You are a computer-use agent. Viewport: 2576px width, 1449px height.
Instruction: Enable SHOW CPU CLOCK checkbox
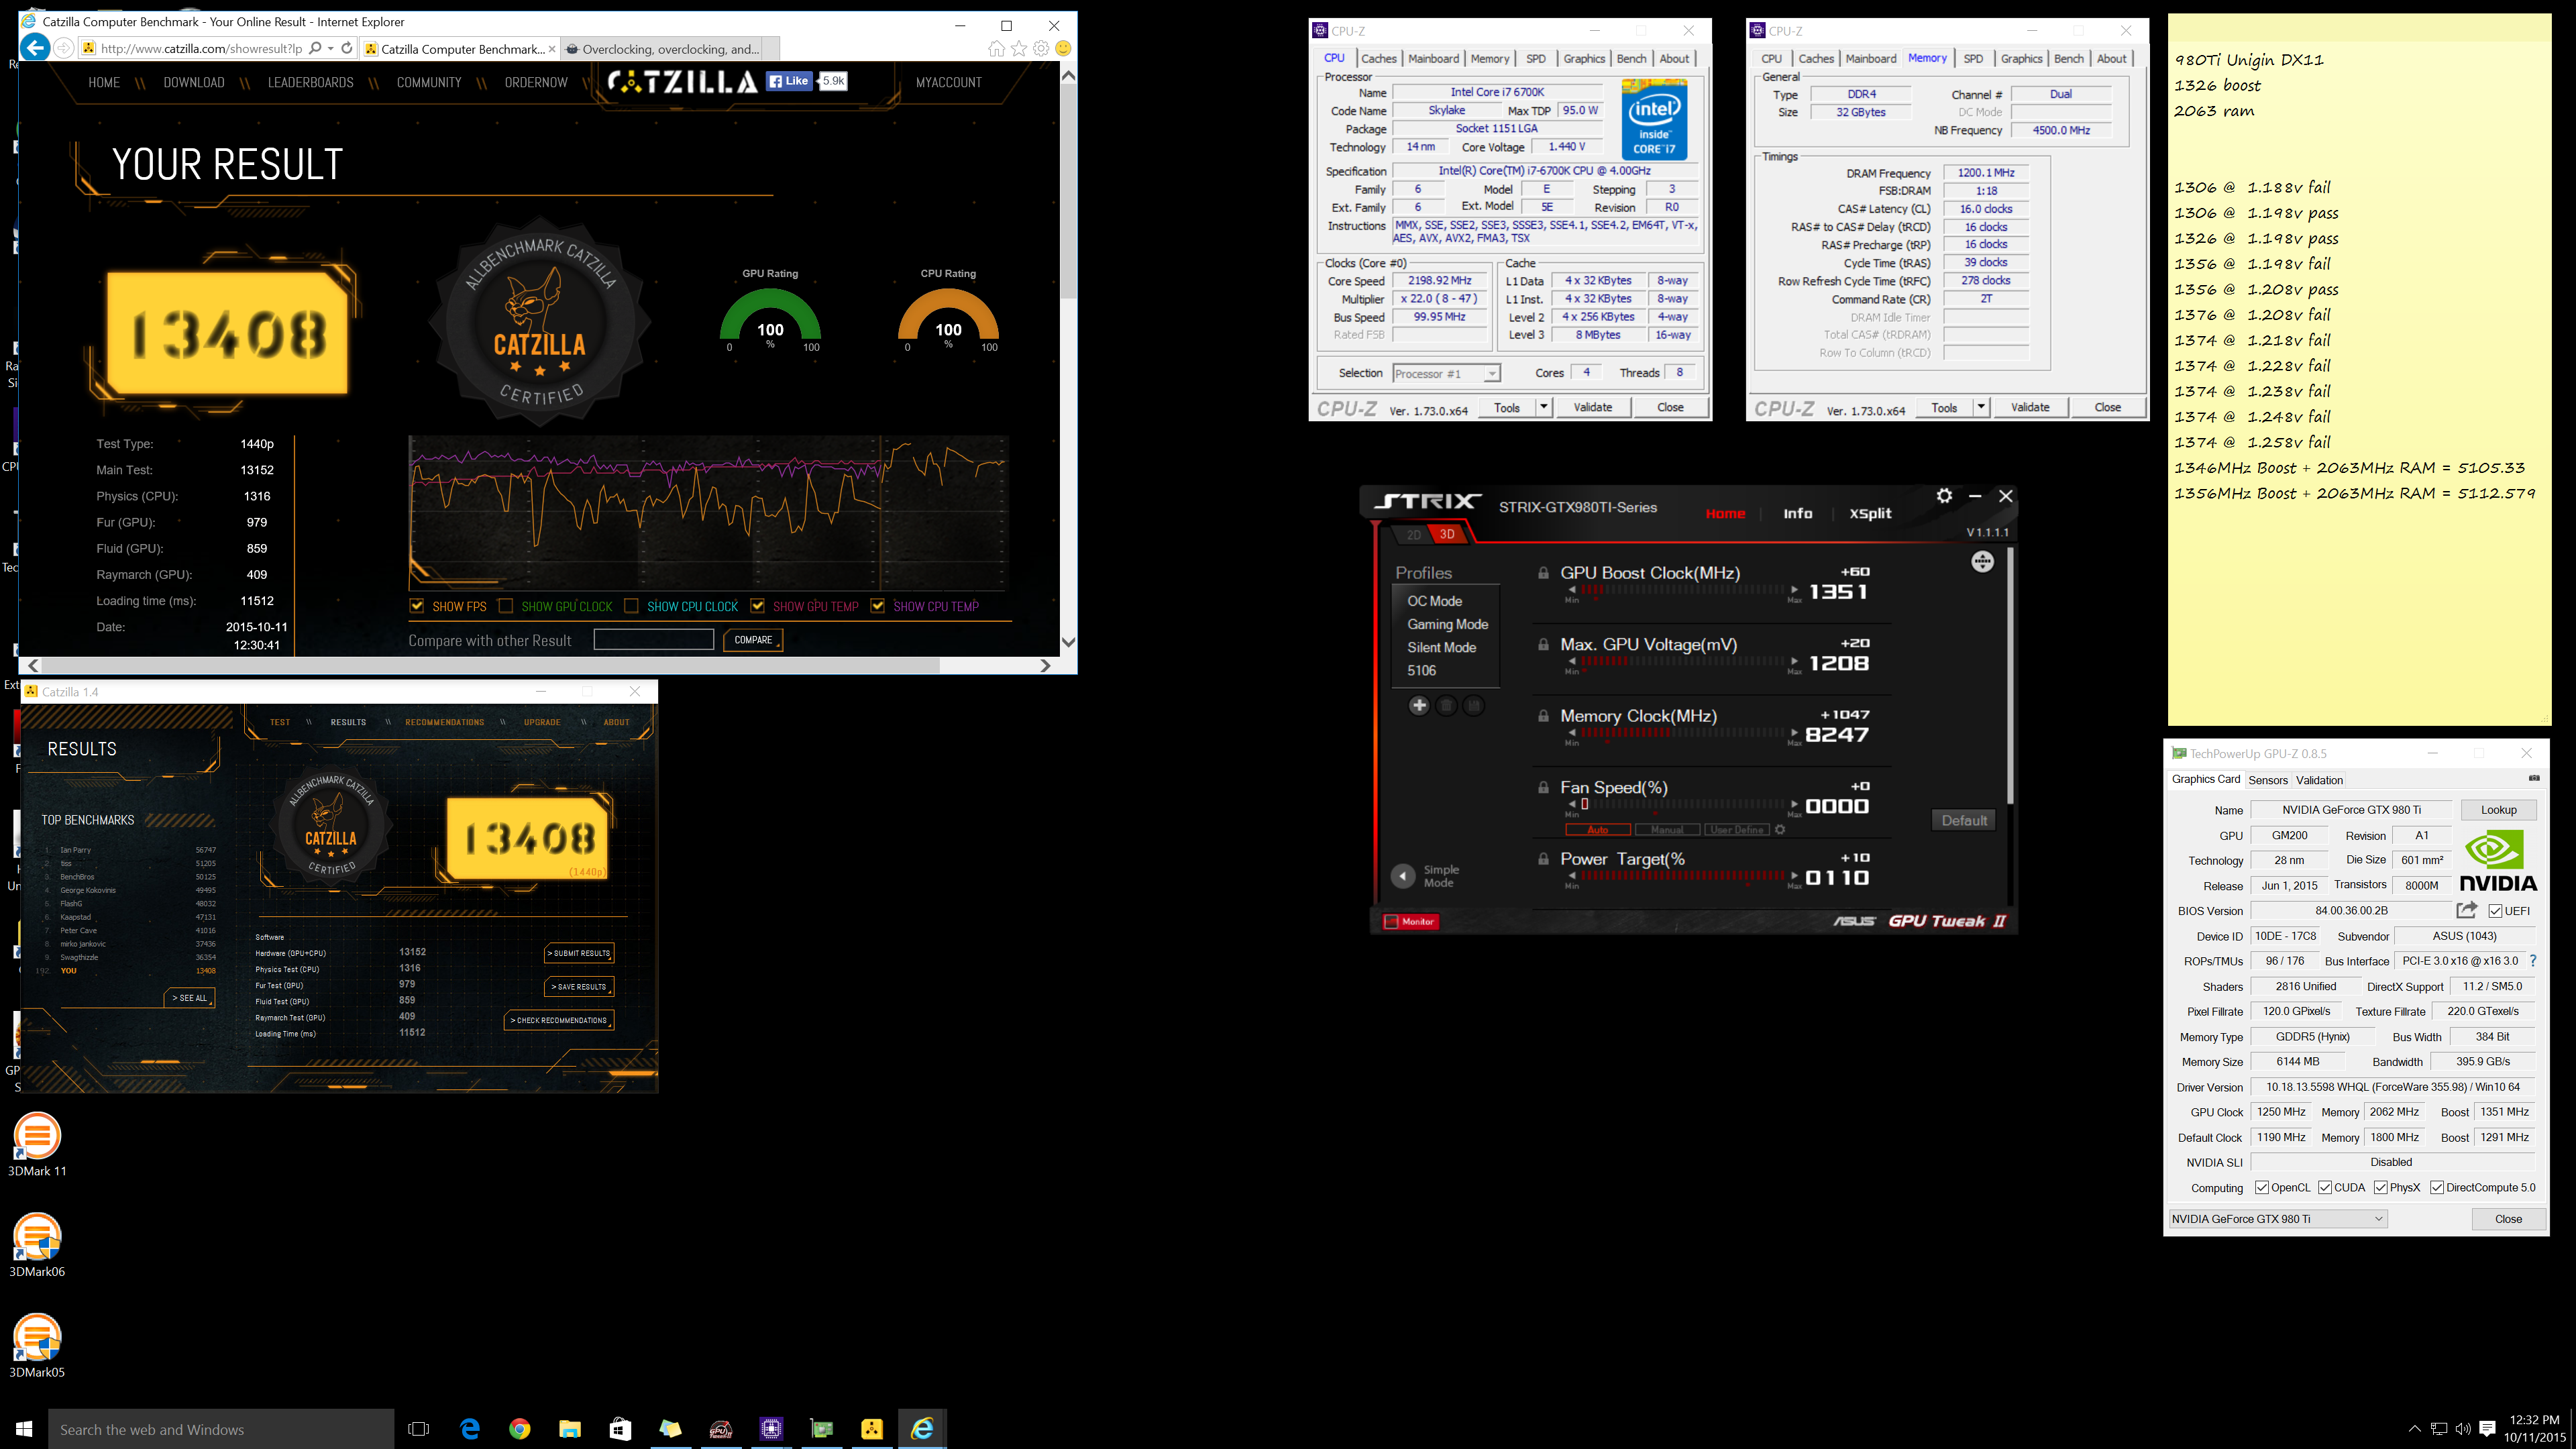coord(631,606)
